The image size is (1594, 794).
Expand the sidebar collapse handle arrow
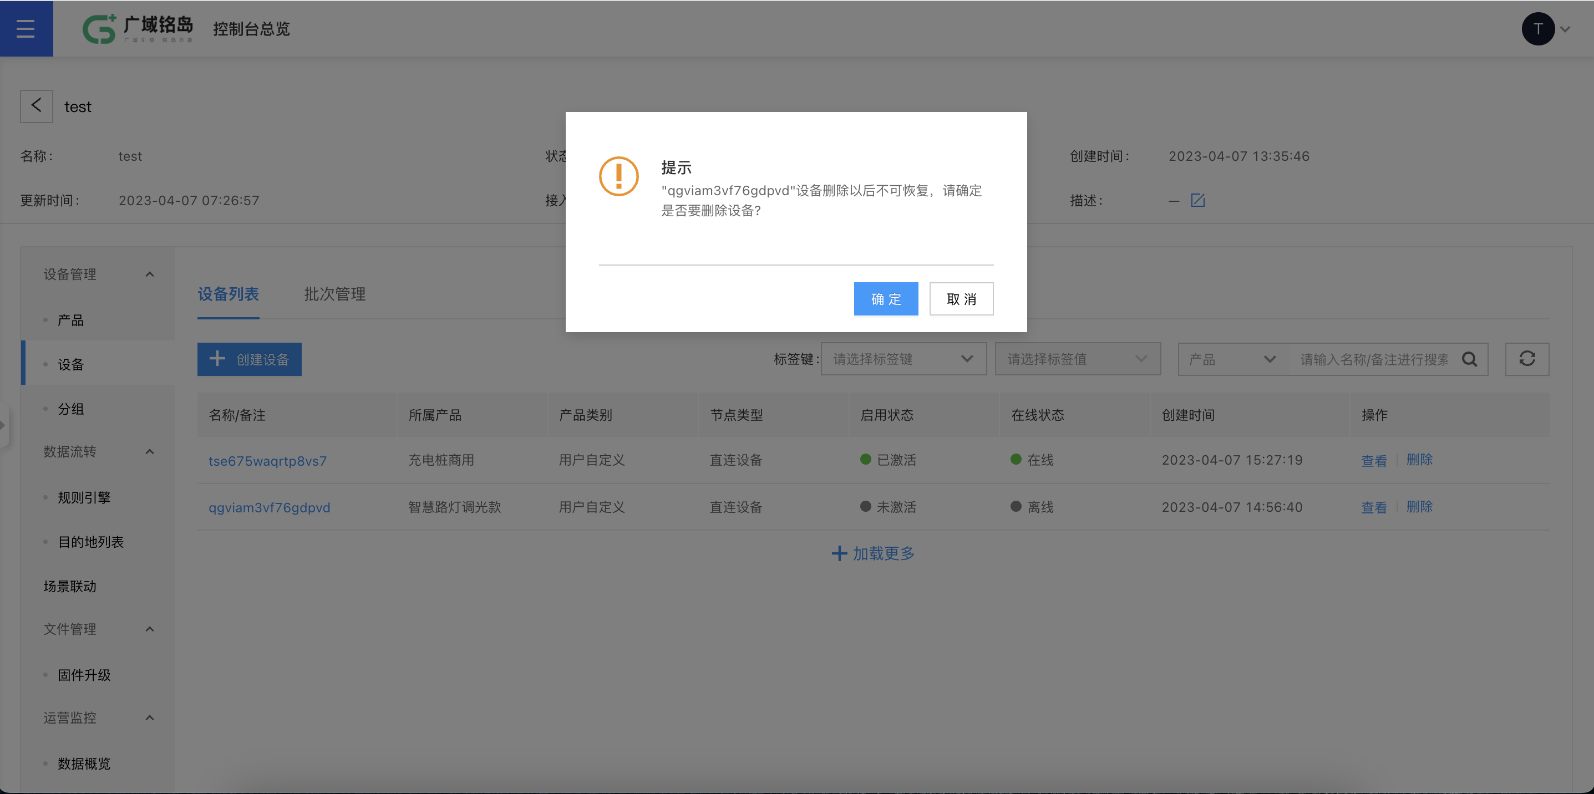[x=4, y=425]
